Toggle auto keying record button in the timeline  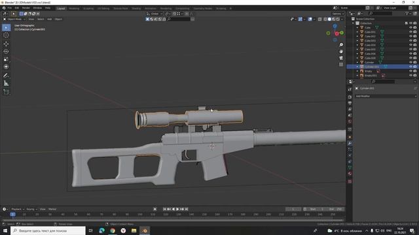pyautogui.click(x=155, y=209)
